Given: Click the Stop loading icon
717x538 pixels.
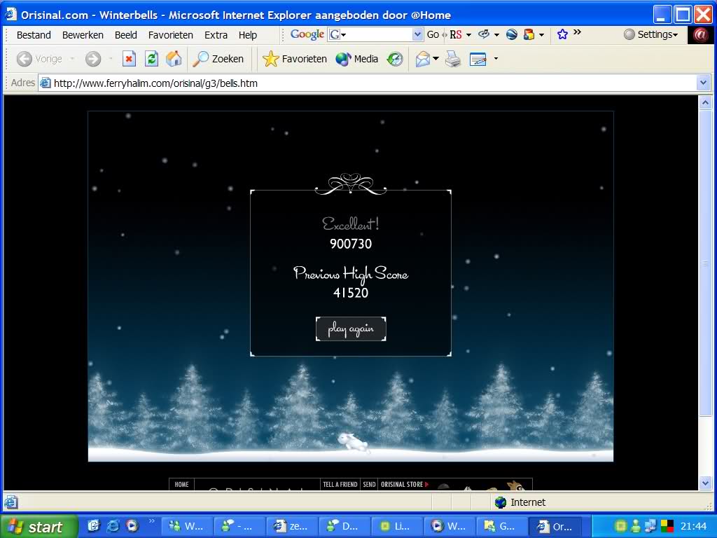Looking at the screenshot, I should tap(129, 59).
